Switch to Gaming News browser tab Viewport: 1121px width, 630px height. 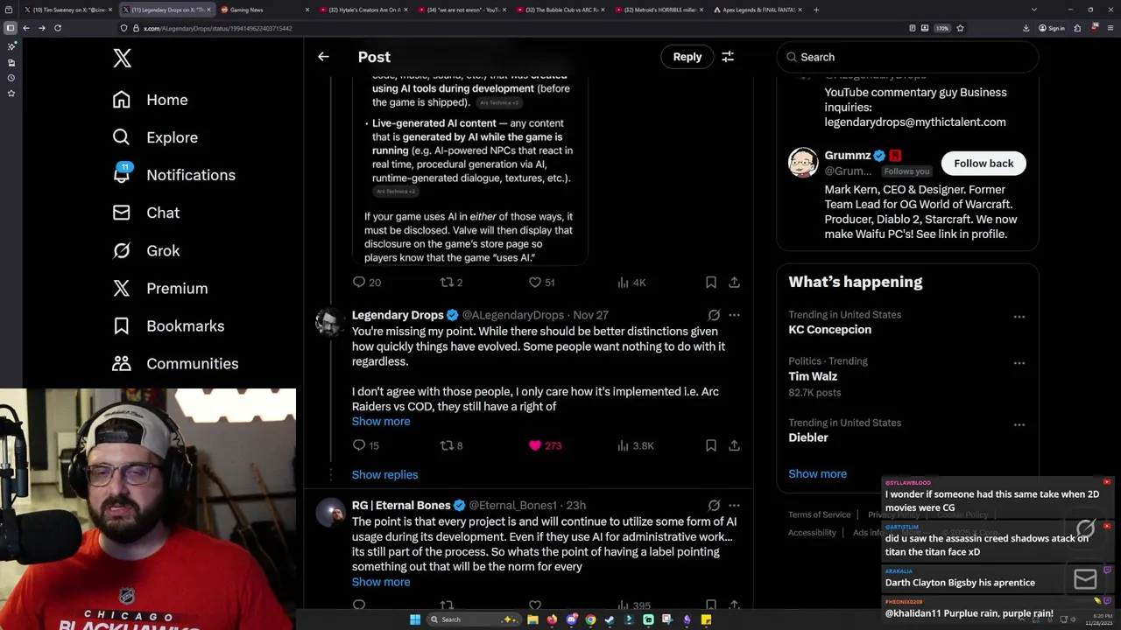click(x=264, y=10)
